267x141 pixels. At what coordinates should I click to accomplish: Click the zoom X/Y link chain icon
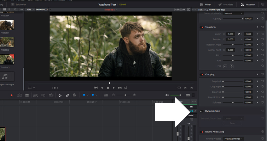tap(239, 34)
